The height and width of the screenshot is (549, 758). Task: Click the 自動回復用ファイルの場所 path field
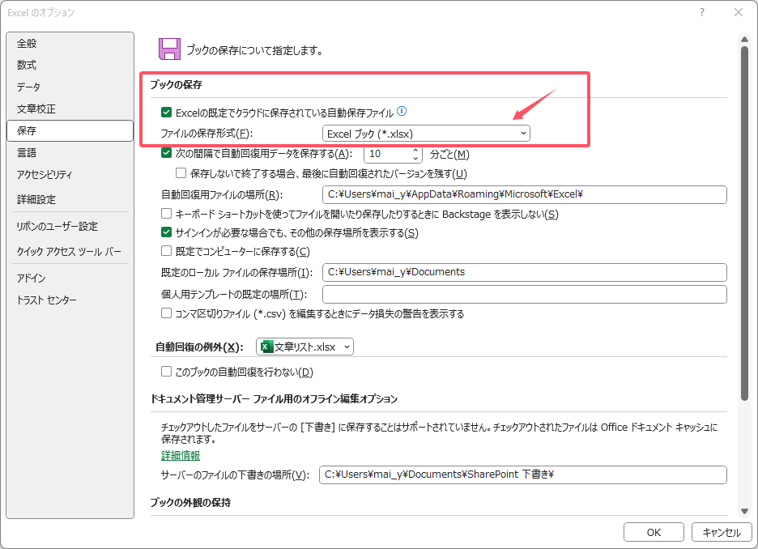click(x=524, y=194)
